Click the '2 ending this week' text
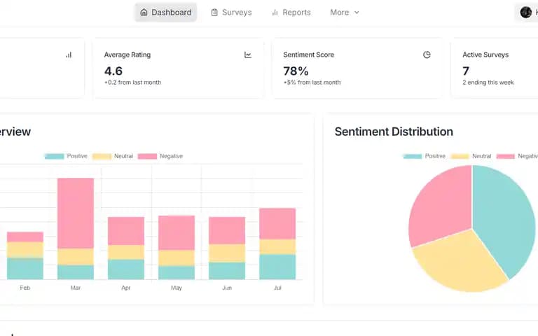 [488, 83]
